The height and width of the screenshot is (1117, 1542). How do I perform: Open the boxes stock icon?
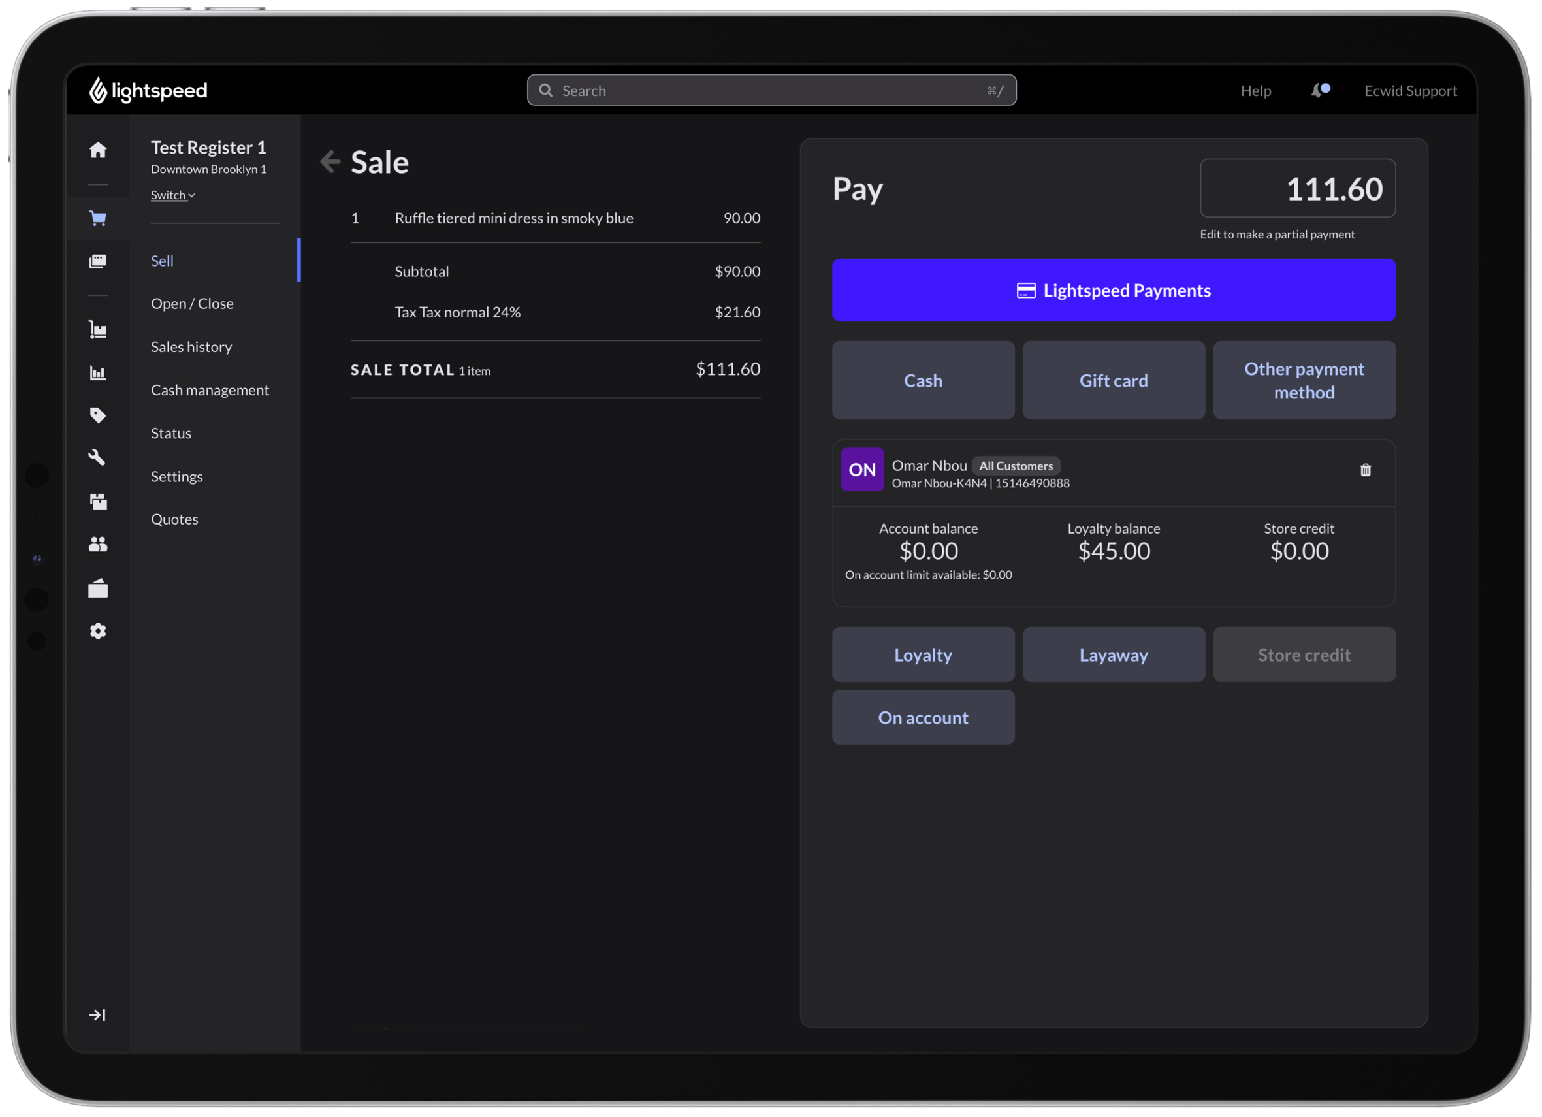point(98,502)
